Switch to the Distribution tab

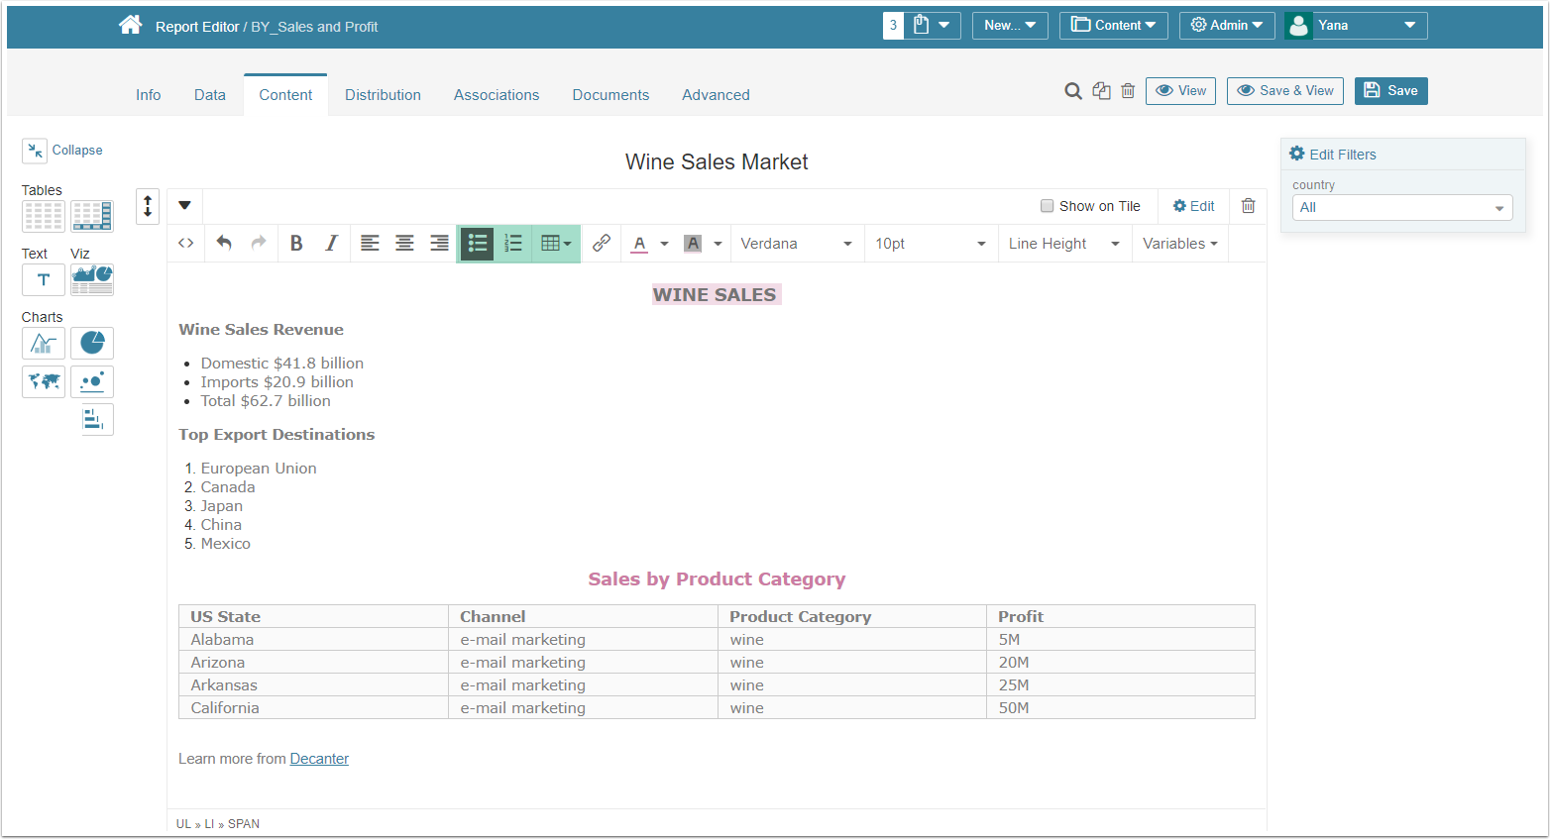pos(383,95)
